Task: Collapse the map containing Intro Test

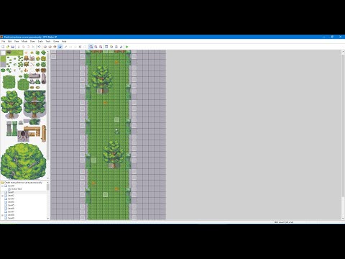Action: pyautogui.click(x=2, y=186)
